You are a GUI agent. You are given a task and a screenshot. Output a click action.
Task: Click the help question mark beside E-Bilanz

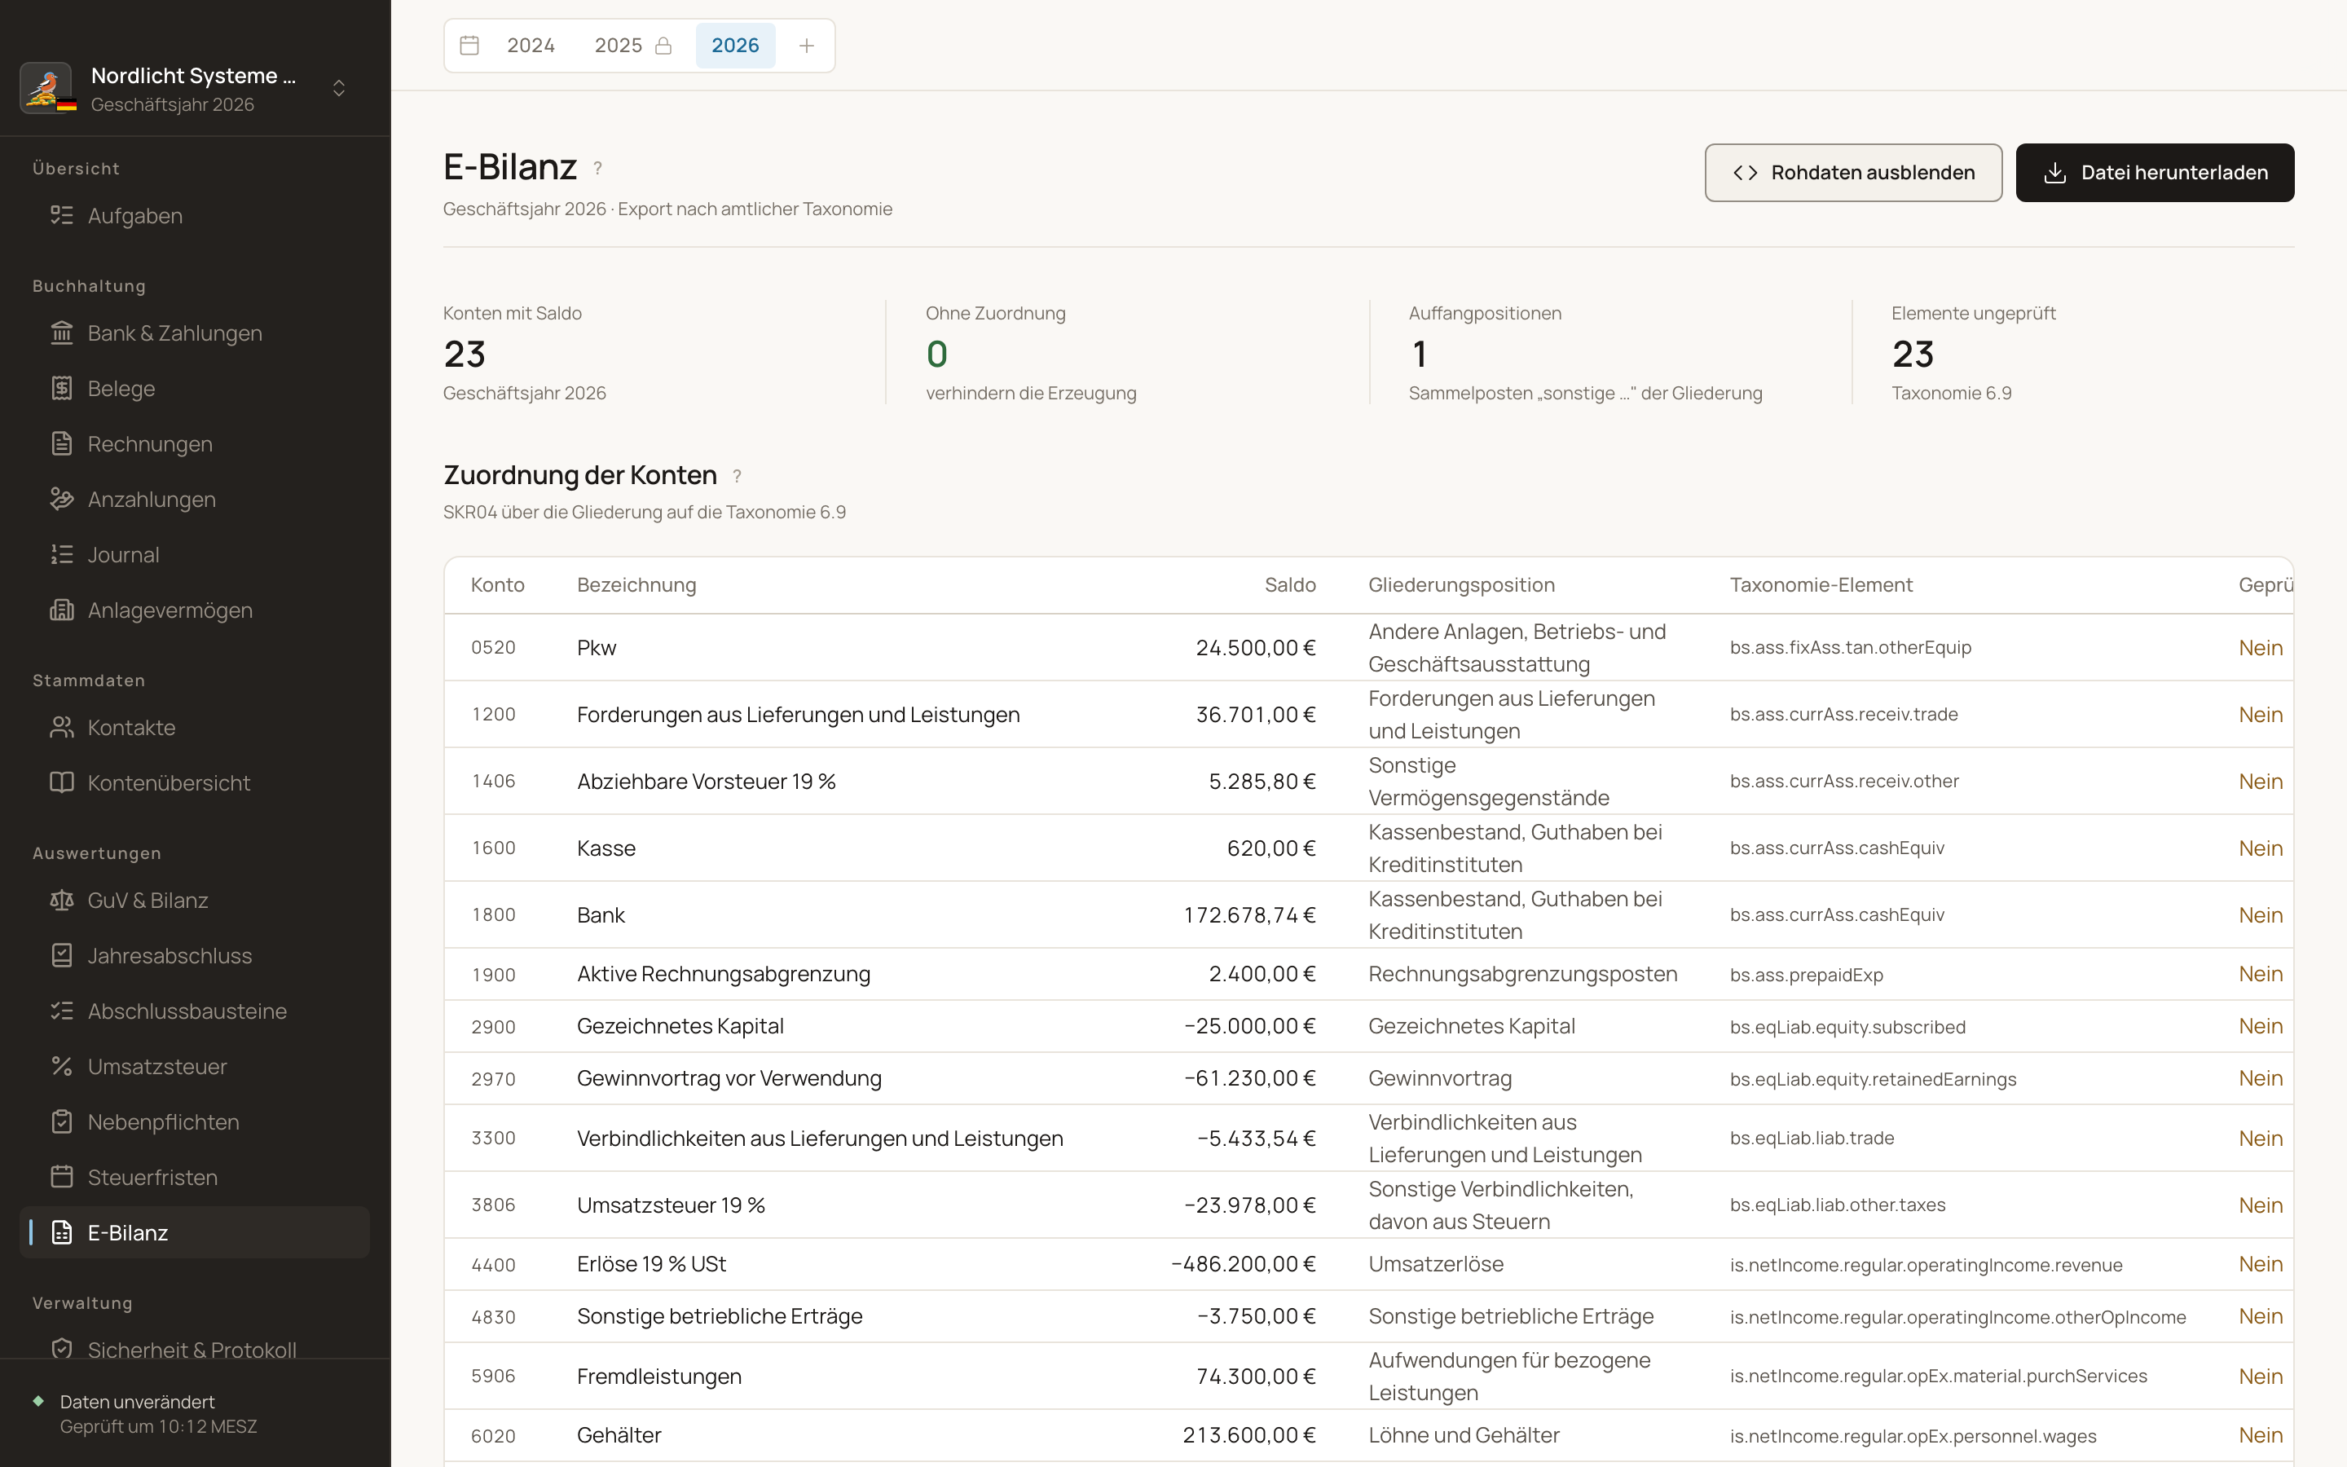pyautogui.click(x=598, y=169)
